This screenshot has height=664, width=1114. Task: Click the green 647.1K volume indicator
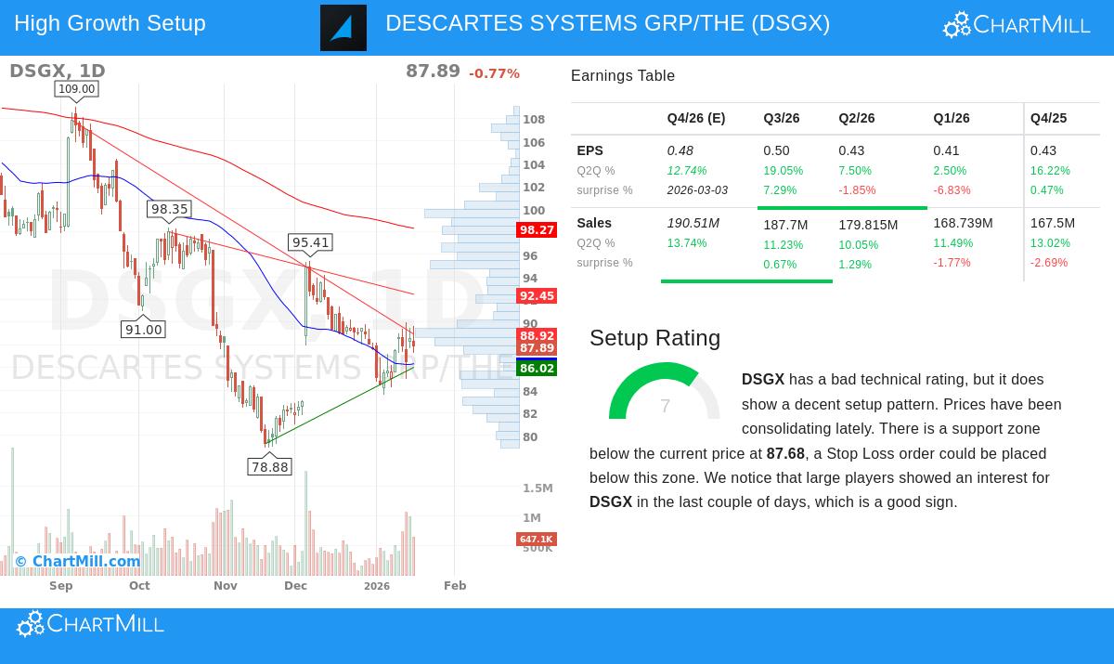click(x=537, y=539)
